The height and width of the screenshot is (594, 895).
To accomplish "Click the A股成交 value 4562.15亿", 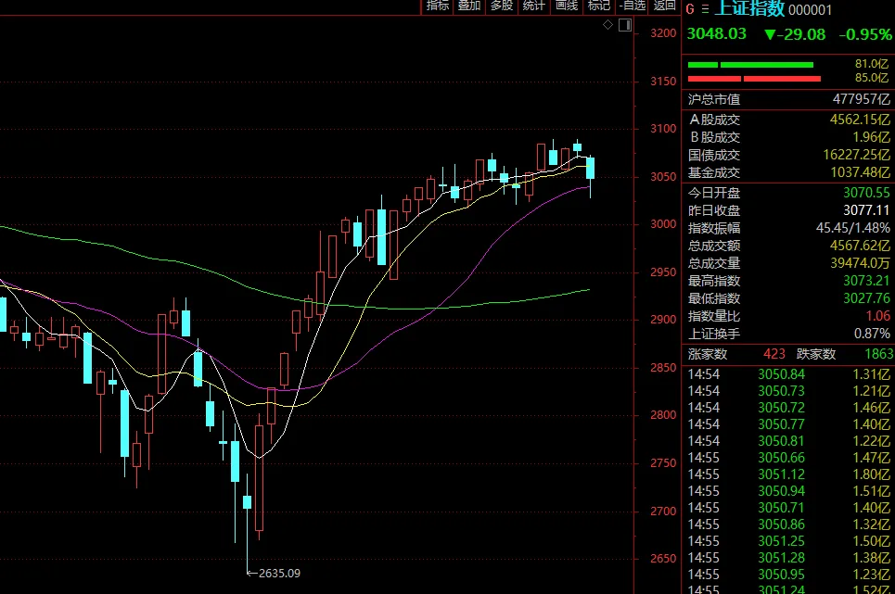I will tap(860, 120).
